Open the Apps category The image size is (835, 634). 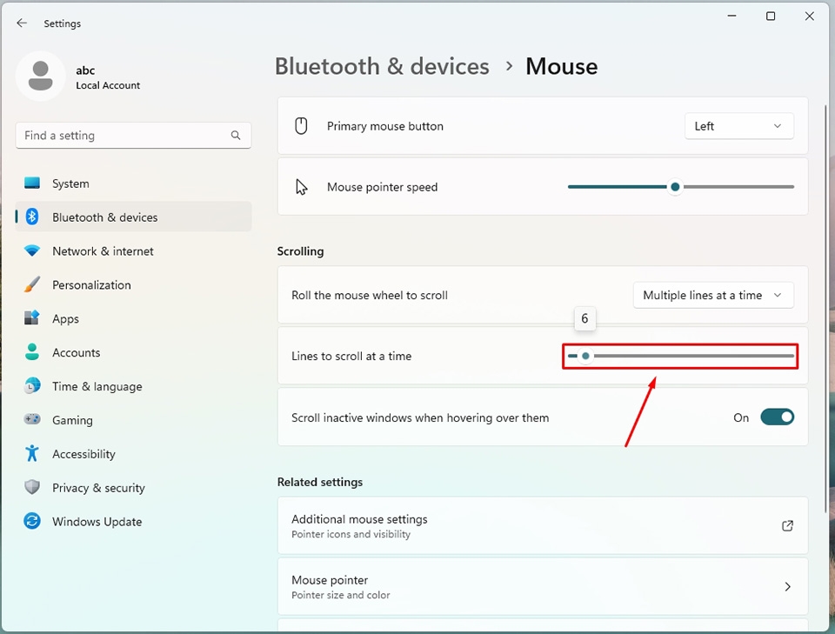pyautogui.click(x=133, y=318)
